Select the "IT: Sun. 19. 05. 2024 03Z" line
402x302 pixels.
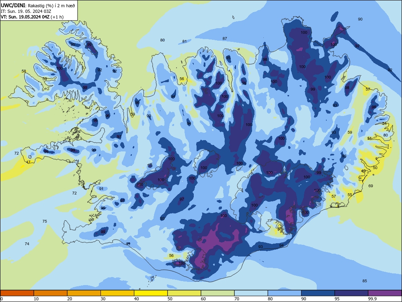pyautogui.click(x=26, y=11)
